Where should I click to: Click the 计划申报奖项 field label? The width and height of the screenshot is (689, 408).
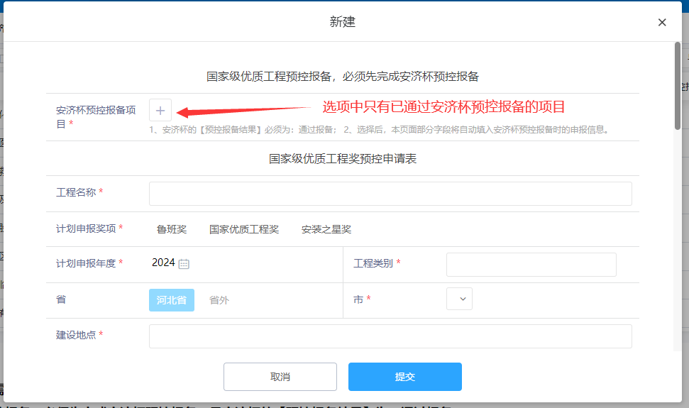(x=86, y=228)
